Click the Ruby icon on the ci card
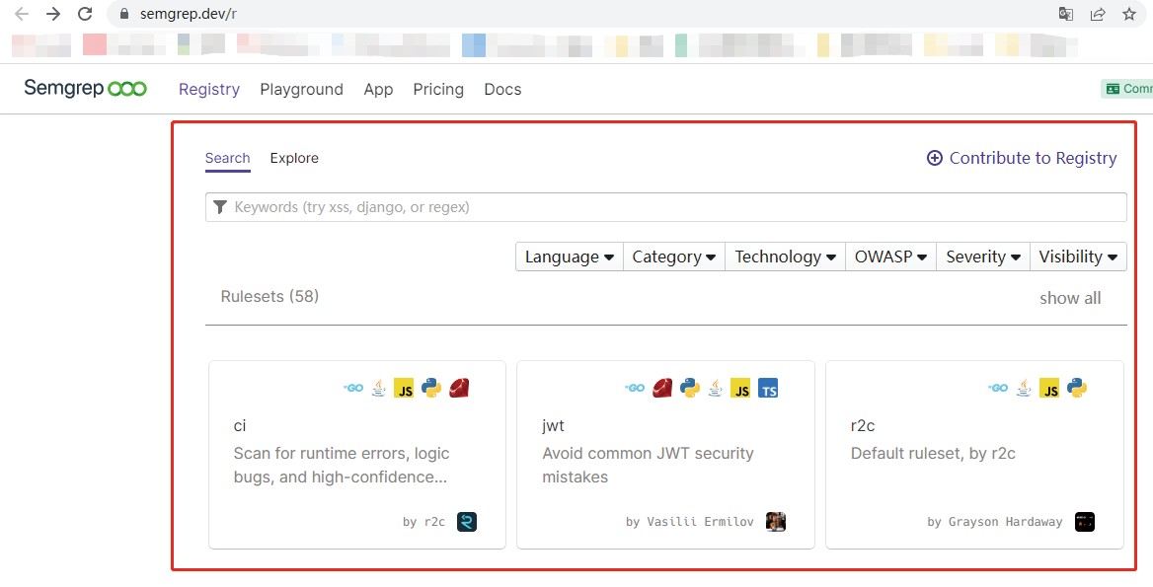The height and width of the screenshot is (587, 1153). (x=460, y=388)
